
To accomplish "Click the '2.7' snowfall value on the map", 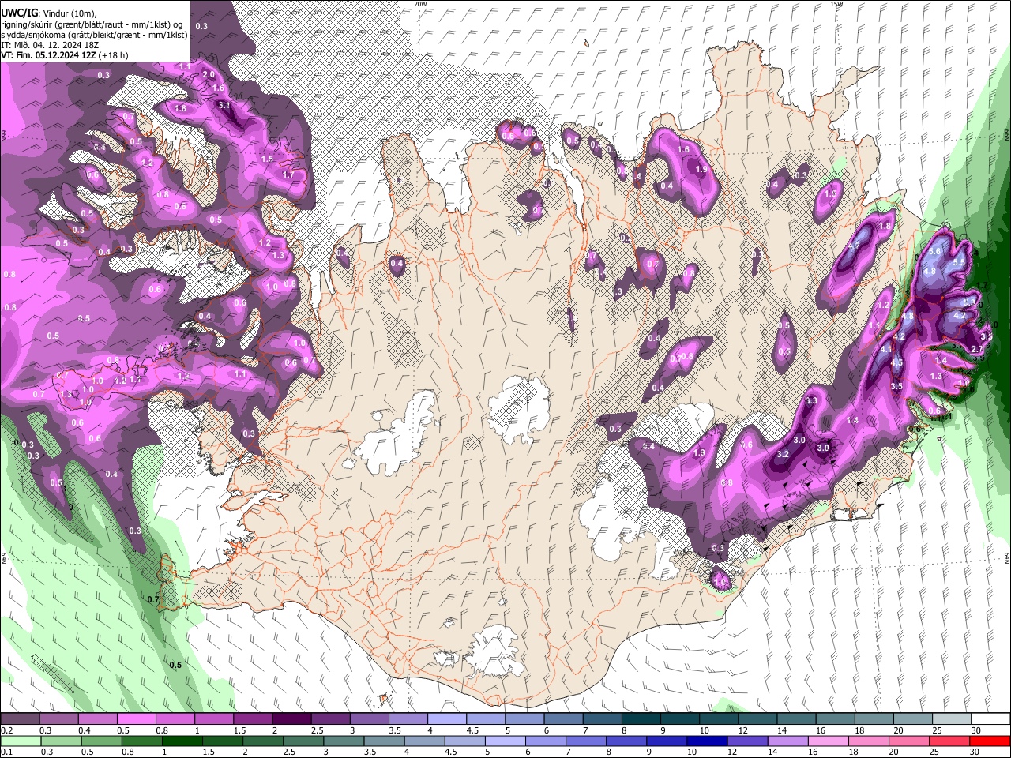I will pos(976,349).
